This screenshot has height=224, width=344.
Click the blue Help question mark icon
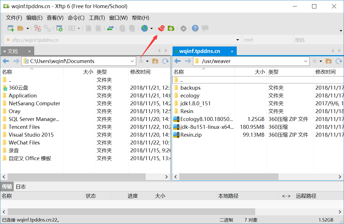tap(195, 28)
